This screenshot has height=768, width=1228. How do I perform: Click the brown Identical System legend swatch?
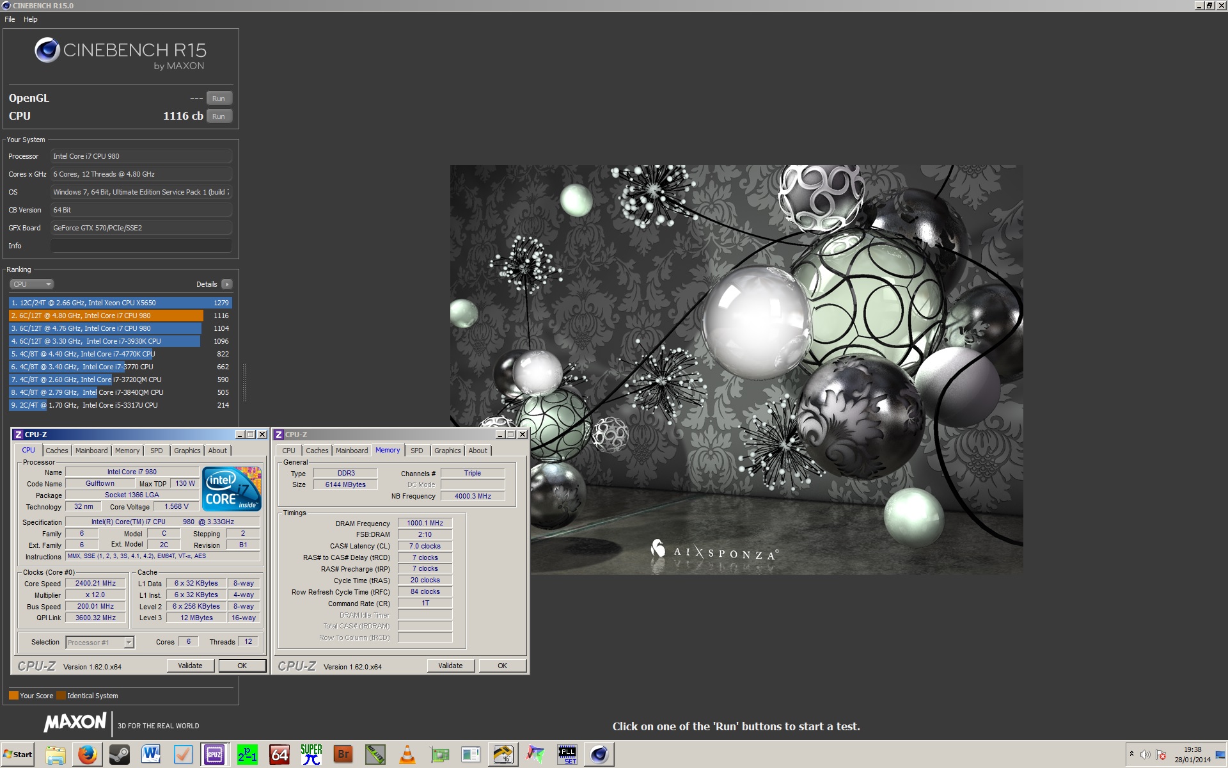61,696
